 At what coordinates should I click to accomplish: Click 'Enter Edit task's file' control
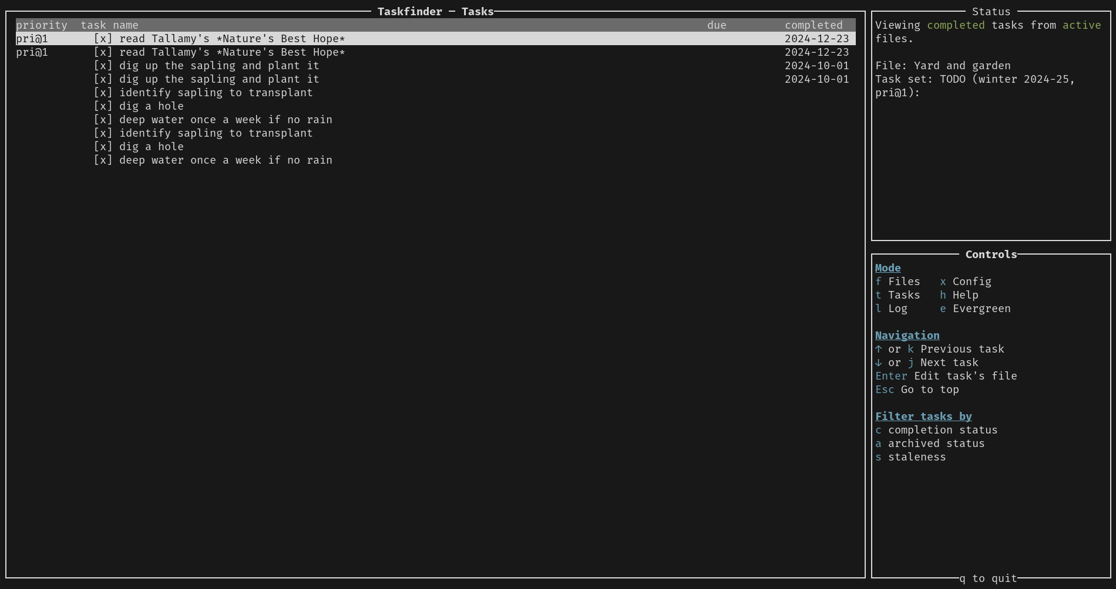(x=946, y=376)
